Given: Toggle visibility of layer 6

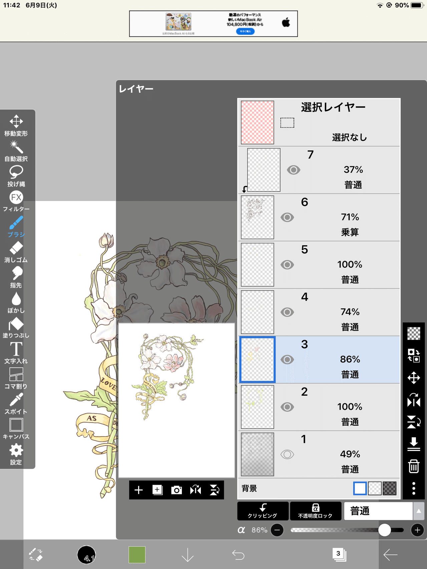Looking at the screenshot, I should coord(287,217).
